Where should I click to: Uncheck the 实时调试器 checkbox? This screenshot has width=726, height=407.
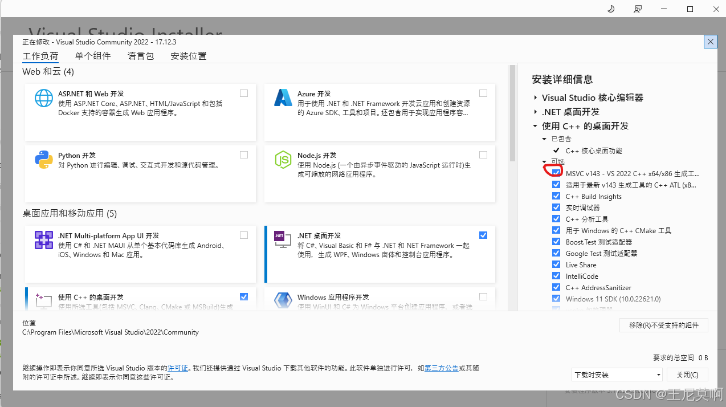point(556,207)
